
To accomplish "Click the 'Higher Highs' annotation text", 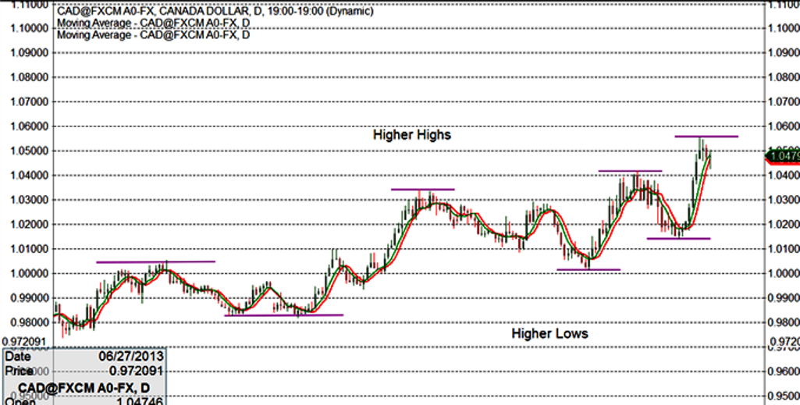I will [x=411, y=135].
